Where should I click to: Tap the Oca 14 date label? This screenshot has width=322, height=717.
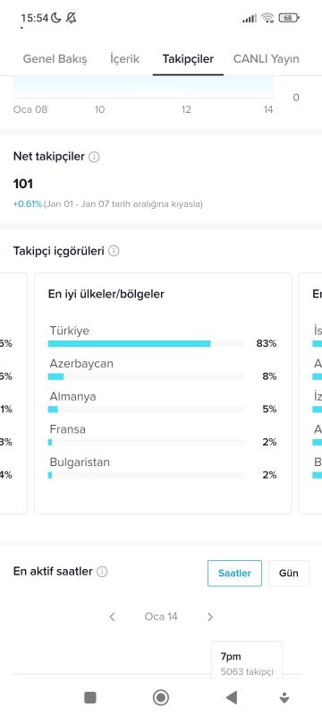click(x=161, y=617)
